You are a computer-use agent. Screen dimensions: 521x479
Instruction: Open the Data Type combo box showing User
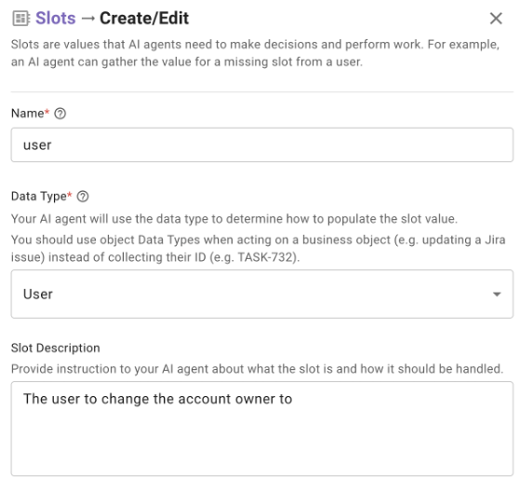261,294
